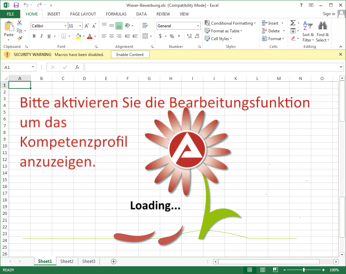
Task: Switch to the REVIEW tab
Action: coord(163,14)
